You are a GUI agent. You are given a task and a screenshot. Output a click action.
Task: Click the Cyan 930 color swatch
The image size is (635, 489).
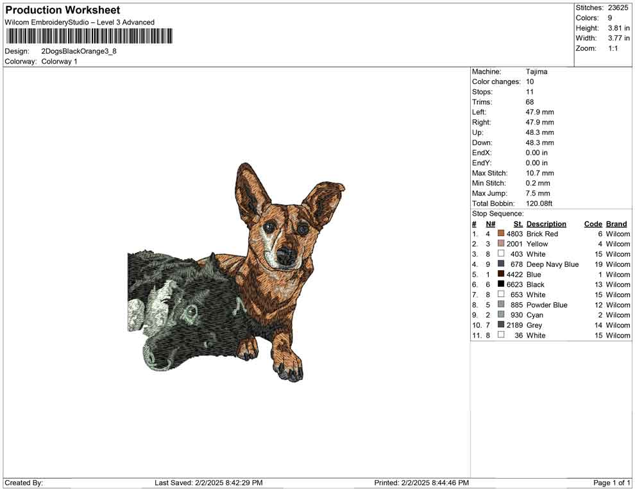pyautogui.click(x=501, y=314)
